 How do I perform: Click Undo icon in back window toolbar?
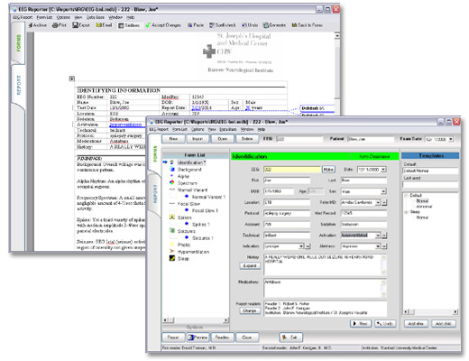pos(244,25)
